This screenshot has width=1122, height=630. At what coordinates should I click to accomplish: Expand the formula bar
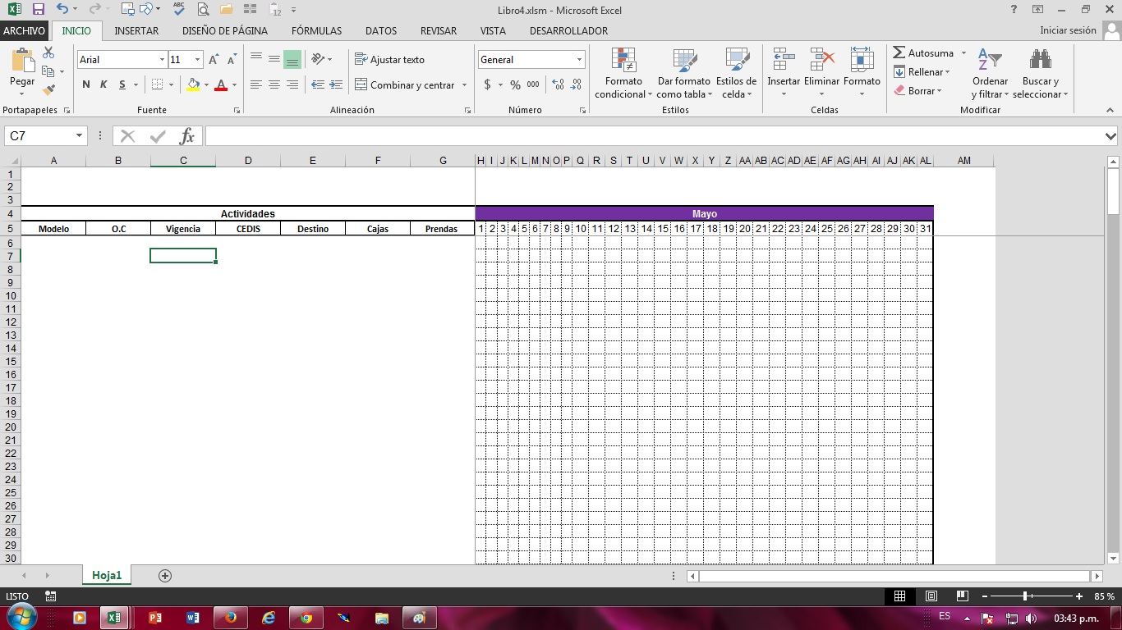[x=1111, y=136]
